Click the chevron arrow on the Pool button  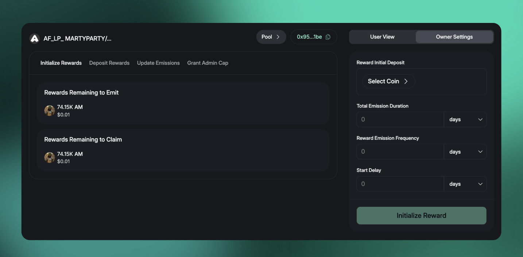click(278, 37)
